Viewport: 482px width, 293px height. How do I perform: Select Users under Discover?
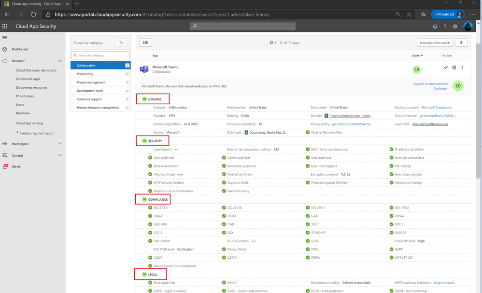coord(20,105)
